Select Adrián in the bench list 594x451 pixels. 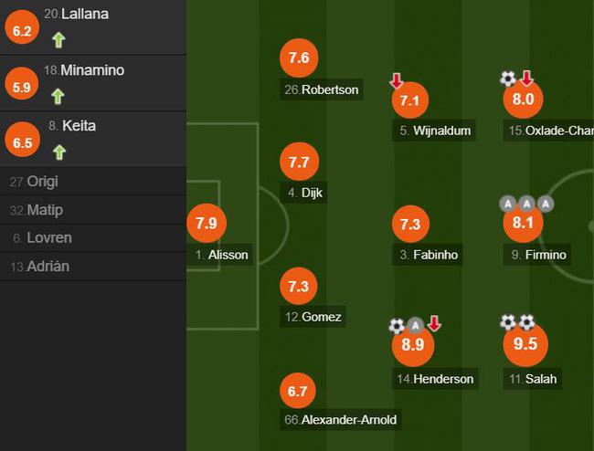[x=93, y=267]
